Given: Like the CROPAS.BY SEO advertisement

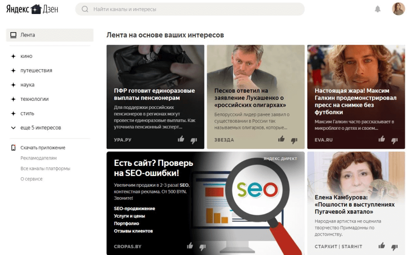Looking at the screenshot, I should point(189,246).
